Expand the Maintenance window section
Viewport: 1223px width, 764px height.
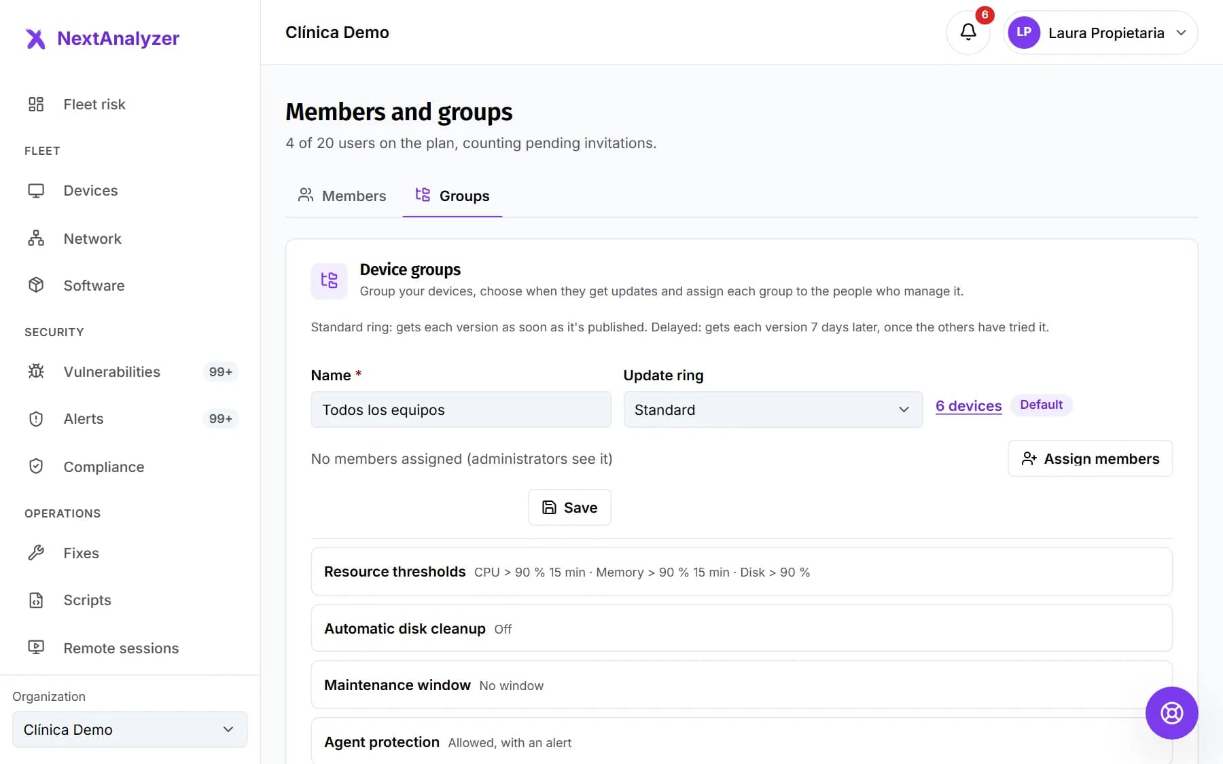point(741,685)
